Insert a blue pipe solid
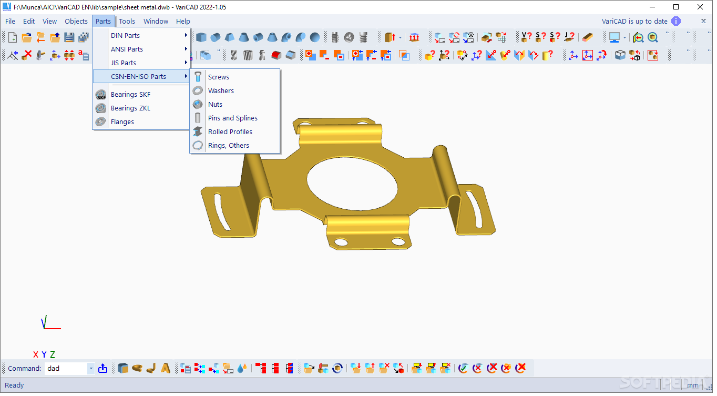 (x=258, y=37)
